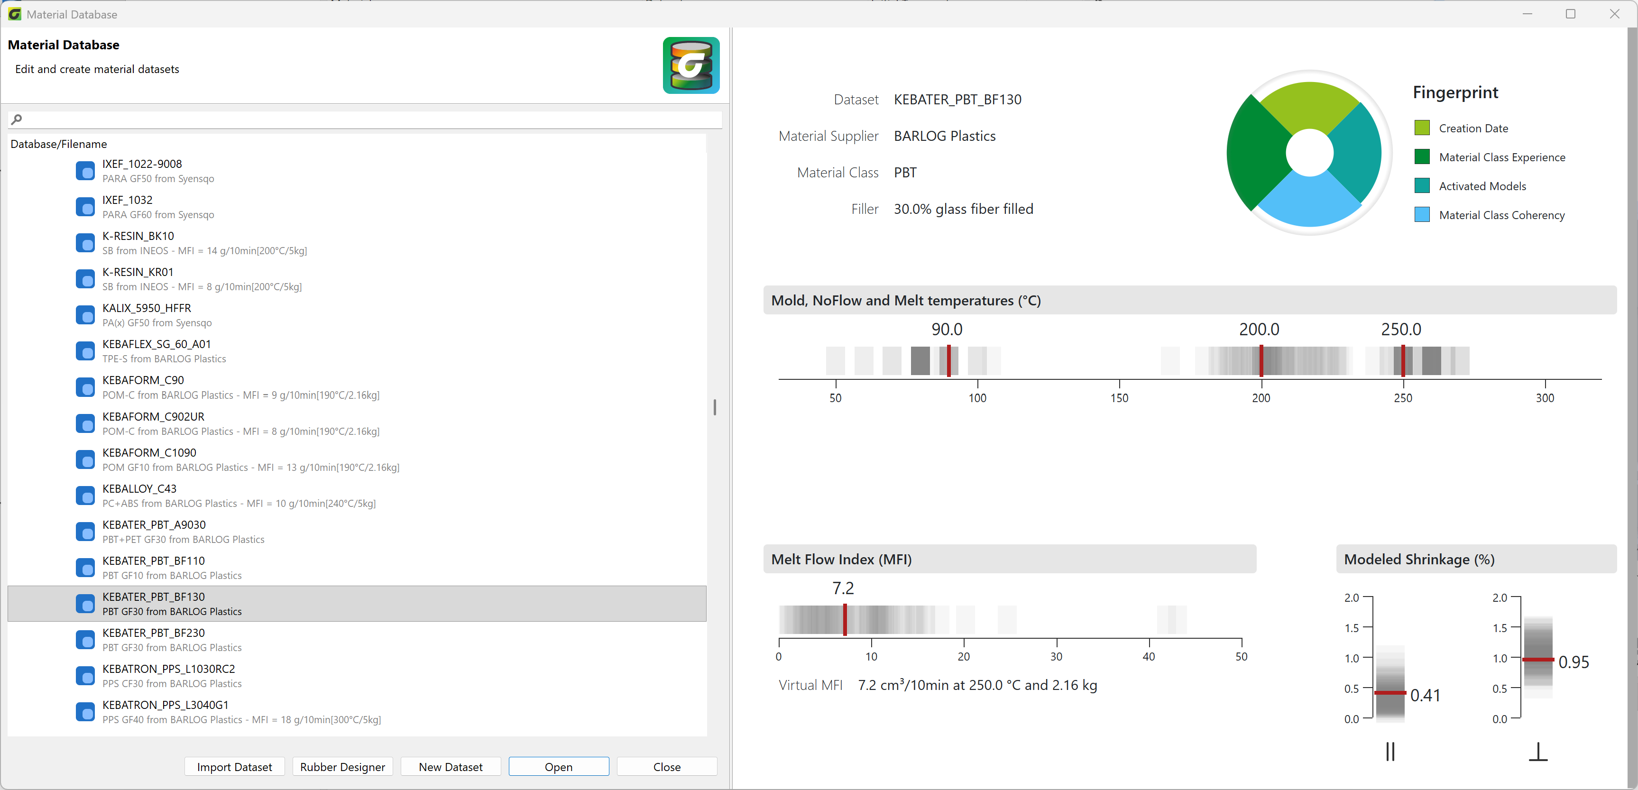Click the KALIX_5950_HFFR dataset icon

point(85,315)
